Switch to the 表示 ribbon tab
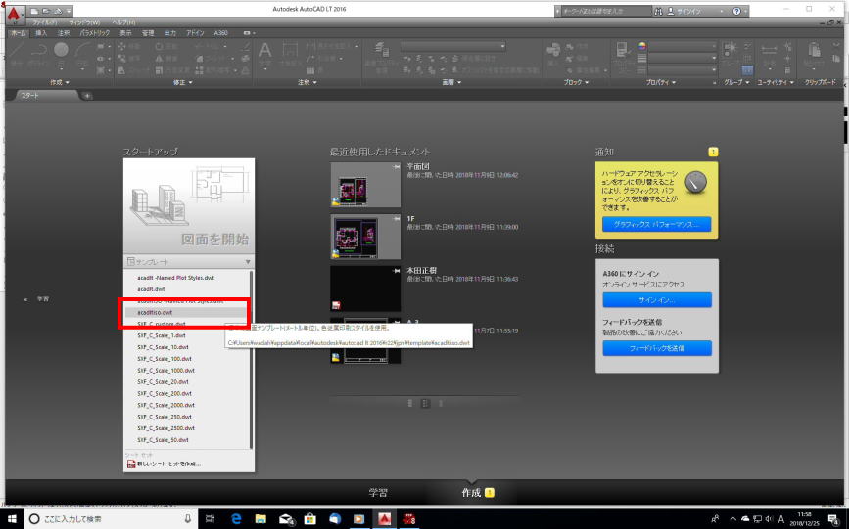Image resolution: width=849 pixels, height=529 pixels. pos(125,33)
